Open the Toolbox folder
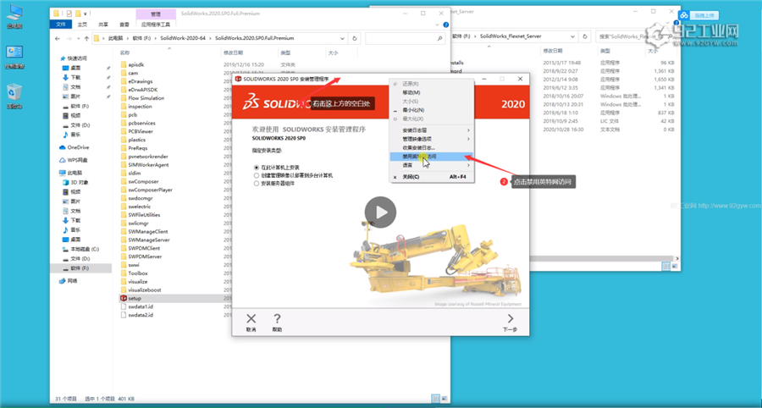 click(x=137, y=273)
